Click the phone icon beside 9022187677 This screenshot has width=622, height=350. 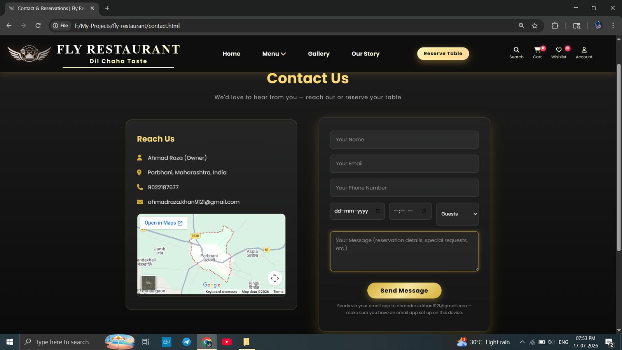click(140, 187)
